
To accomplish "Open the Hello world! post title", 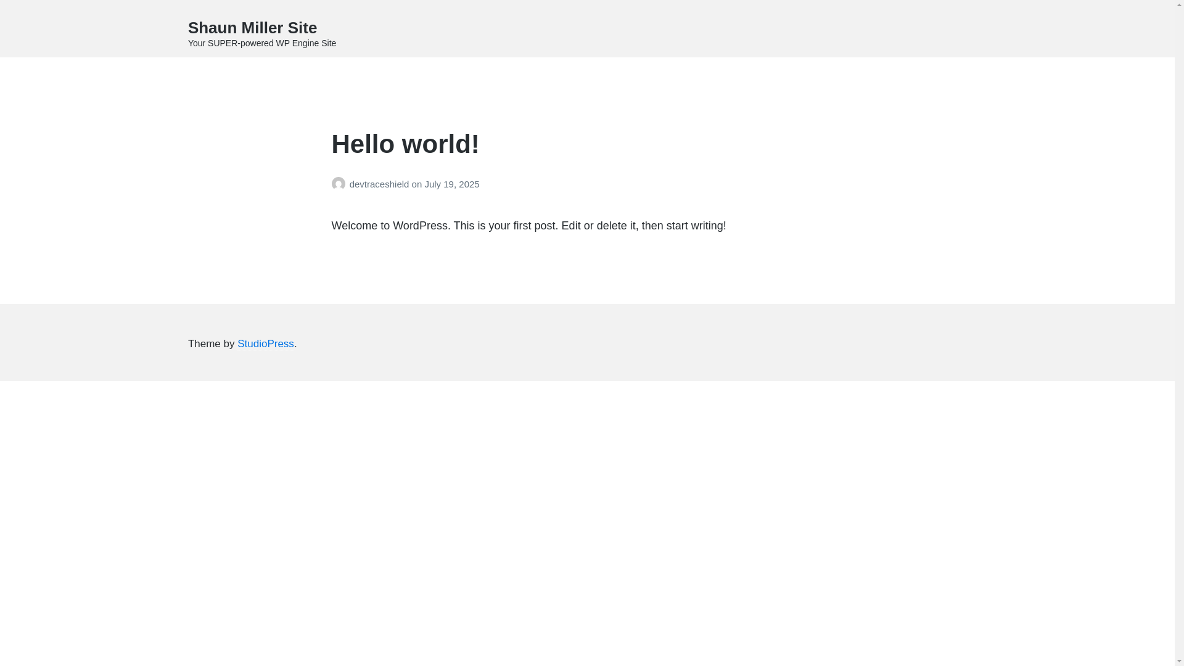I will click(x=405, y=144).
